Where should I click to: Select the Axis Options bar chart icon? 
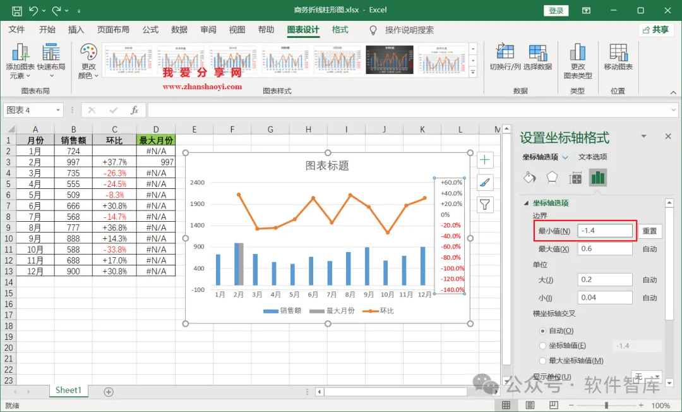pyautogui.click(x=597, y=178)
